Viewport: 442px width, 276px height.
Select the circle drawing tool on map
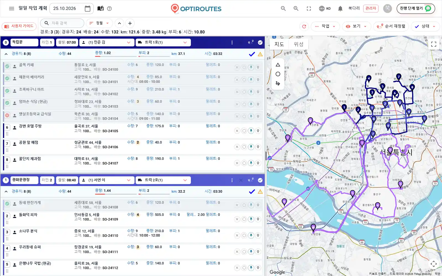[278, 74]
